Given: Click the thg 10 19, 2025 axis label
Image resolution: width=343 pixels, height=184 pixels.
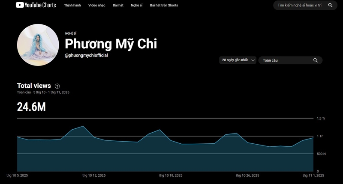Looking at the screenshot, I should (x=171, y=175).
